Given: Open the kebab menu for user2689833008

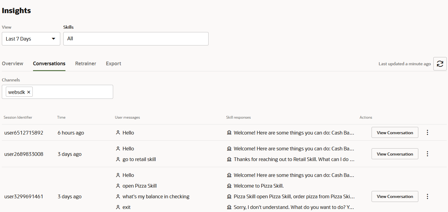Looking at the screenshot, I should (x=427, y=154).
